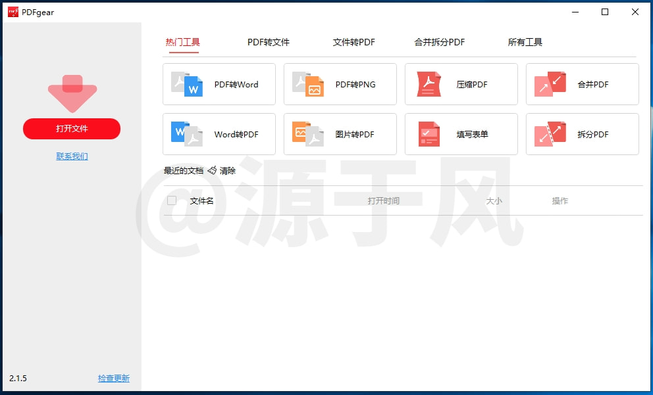Click the 图片转PDF tool icon

point(308,134)
